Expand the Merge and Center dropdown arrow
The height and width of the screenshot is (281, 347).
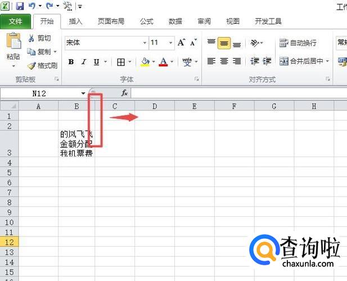pos(327,61)
